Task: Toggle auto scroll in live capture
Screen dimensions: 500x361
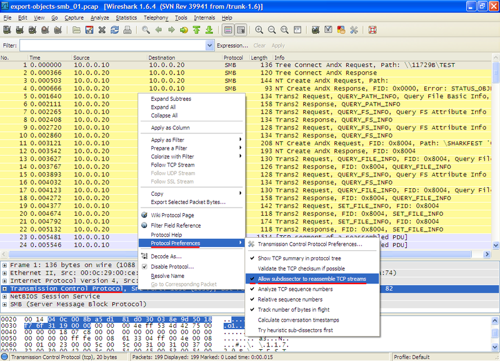Action: pyautogui.click(x=241, y=30)
